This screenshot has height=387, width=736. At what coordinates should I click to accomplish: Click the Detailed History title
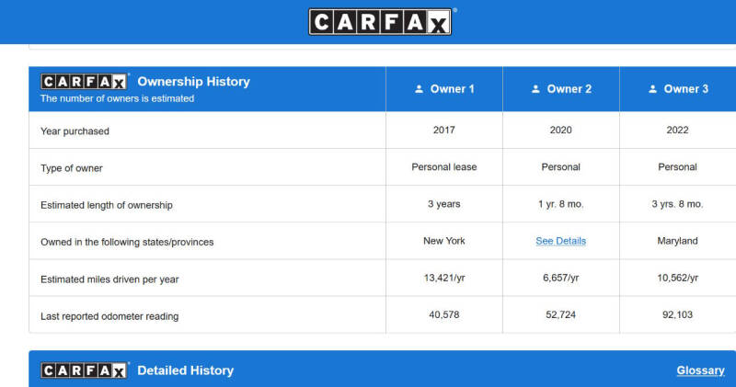tap(186, 370)
